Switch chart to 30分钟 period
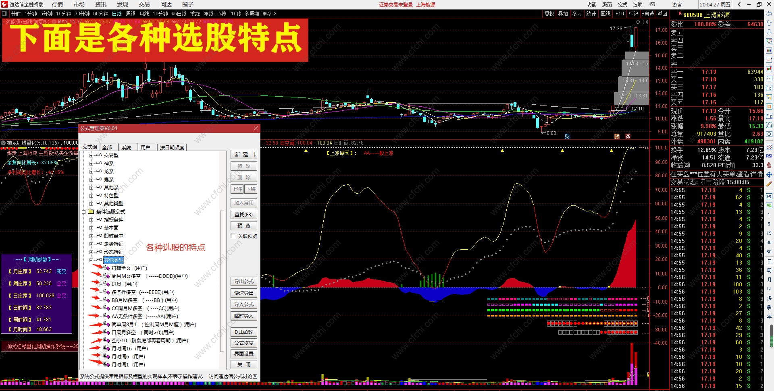The image size is (774, 391). (x=82, y=14)
